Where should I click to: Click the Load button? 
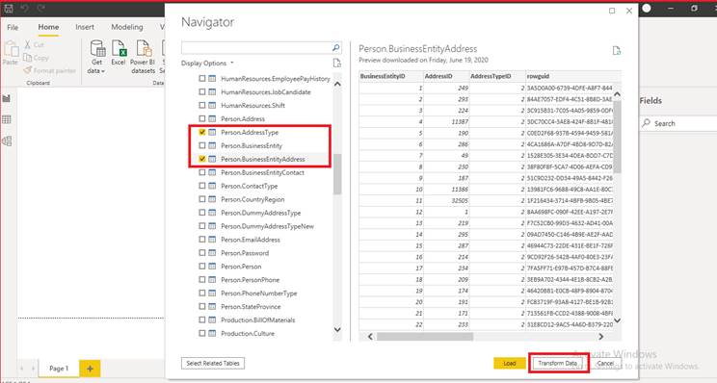coord(510,364)
